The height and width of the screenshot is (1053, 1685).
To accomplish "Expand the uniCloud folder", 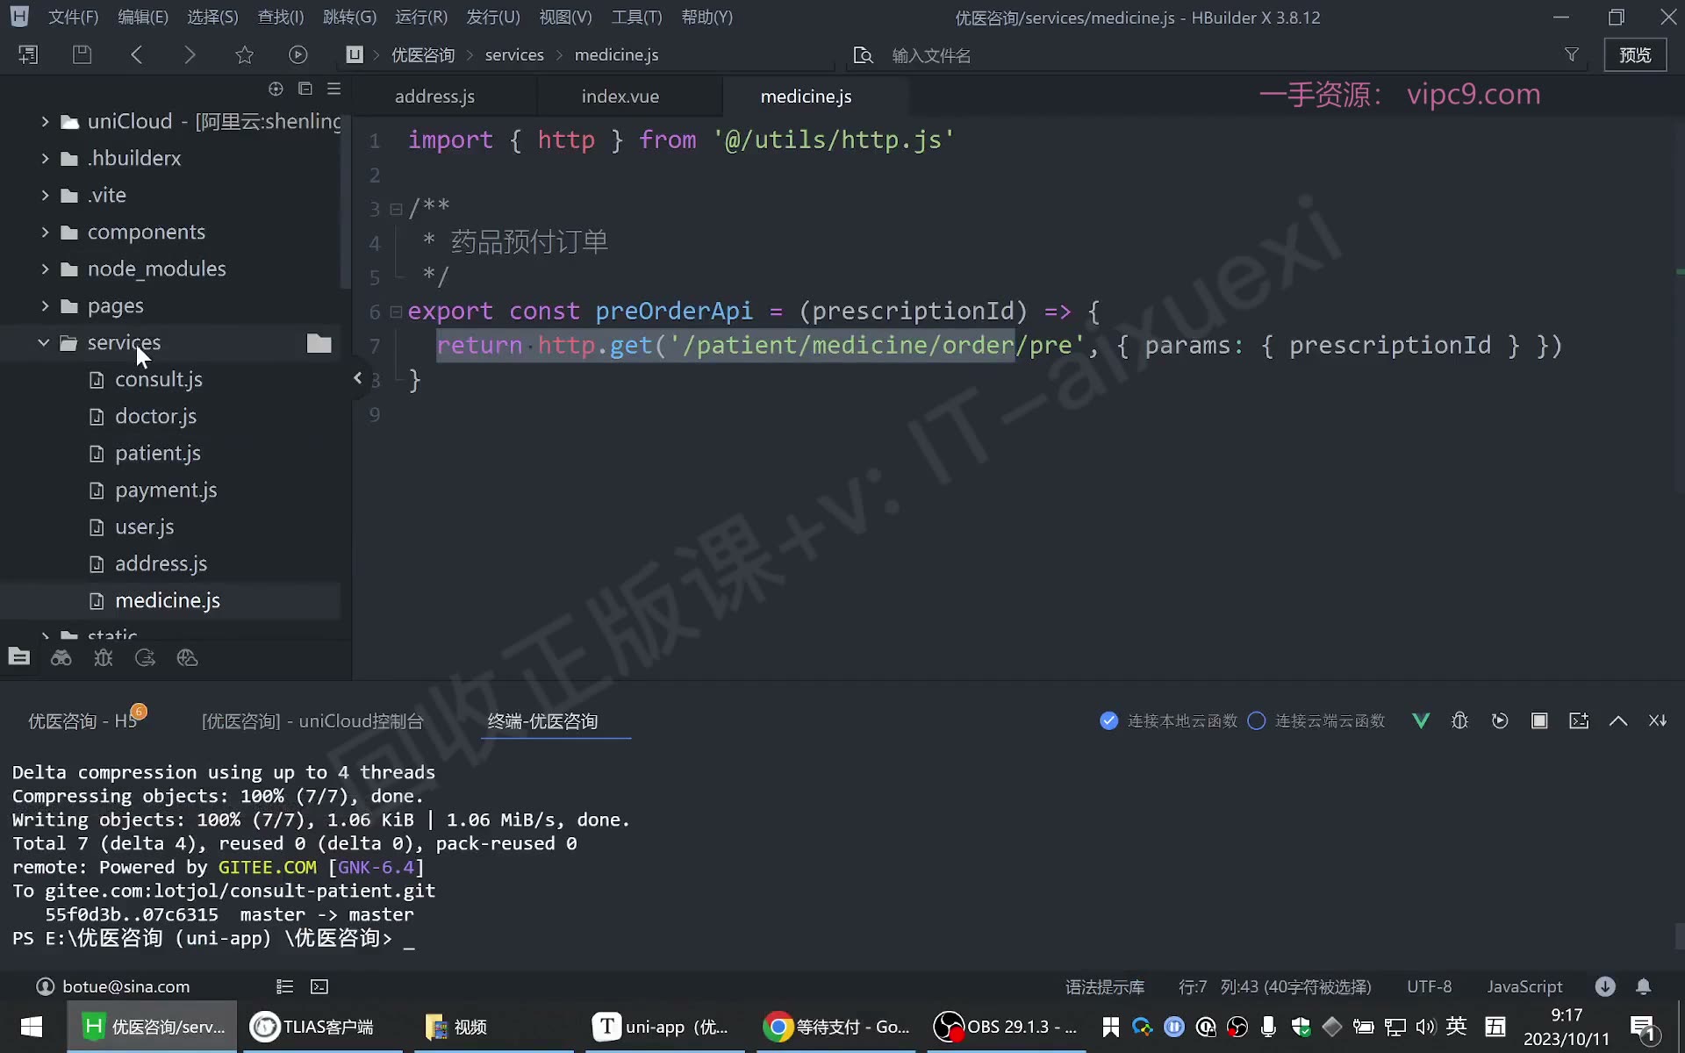I will (45, 121).
